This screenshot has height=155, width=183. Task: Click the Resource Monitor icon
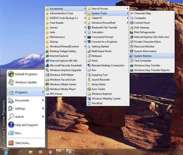pos(132,46)
